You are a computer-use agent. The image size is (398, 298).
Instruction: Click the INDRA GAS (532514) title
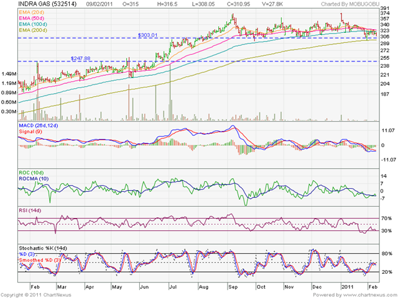click(47, 4)
